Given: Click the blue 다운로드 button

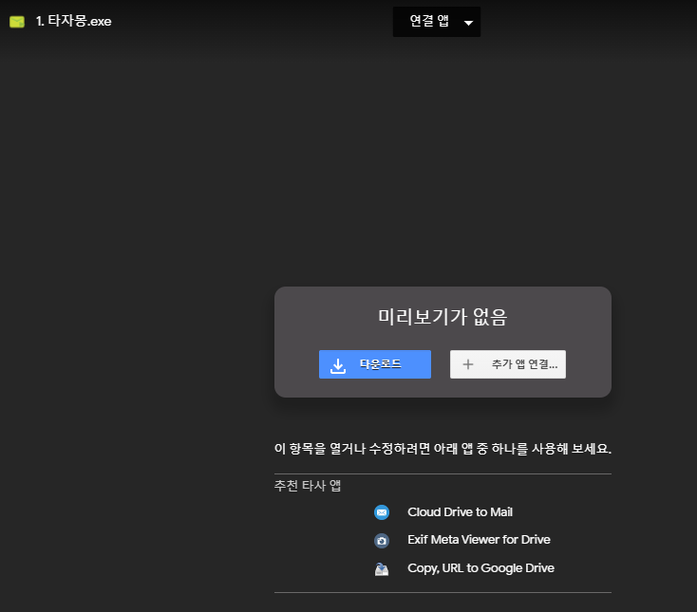Looking at the screenshot, I should (x=375, y=364).
